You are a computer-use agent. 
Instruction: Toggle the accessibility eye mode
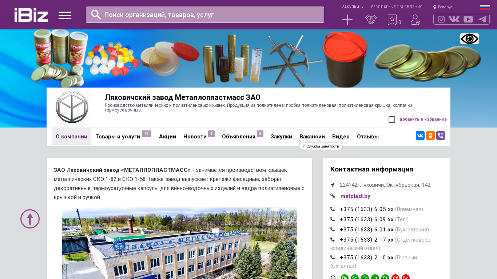(469, 39)
